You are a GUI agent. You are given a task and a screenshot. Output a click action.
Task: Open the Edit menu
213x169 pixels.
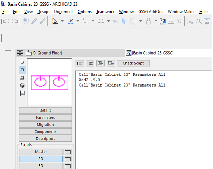click(x=16, y=12)
